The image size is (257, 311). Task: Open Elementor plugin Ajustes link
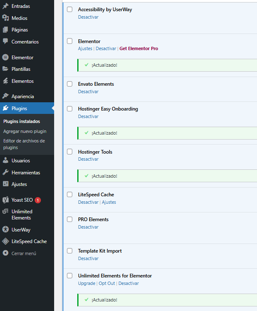(x=85, y=48)
